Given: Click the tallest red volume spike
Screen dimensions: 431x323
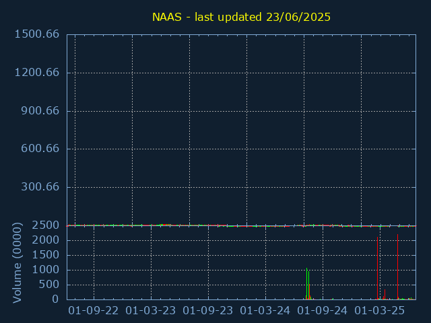Looking at the screenshot, I should tap(397, 266).
